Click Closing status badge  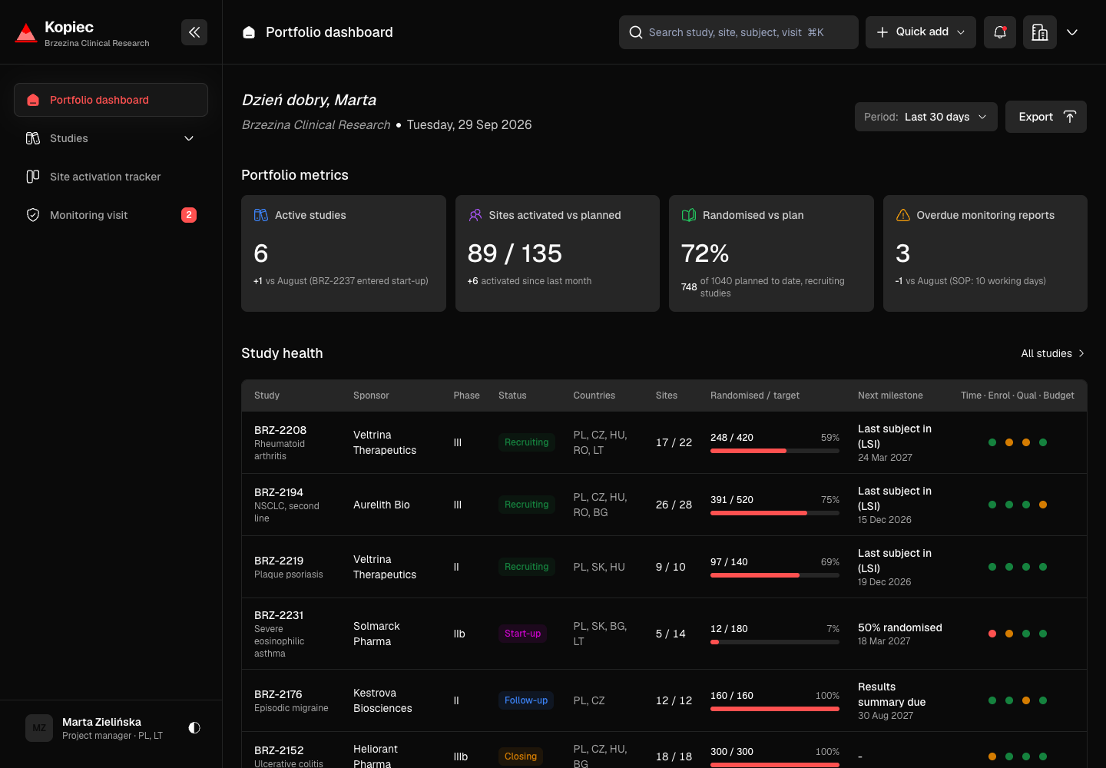521,756
